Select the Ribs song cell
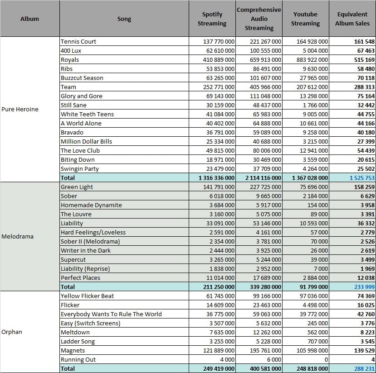Image resolution: width=376 pixels, height=373 pixels. tap(124, 69)
